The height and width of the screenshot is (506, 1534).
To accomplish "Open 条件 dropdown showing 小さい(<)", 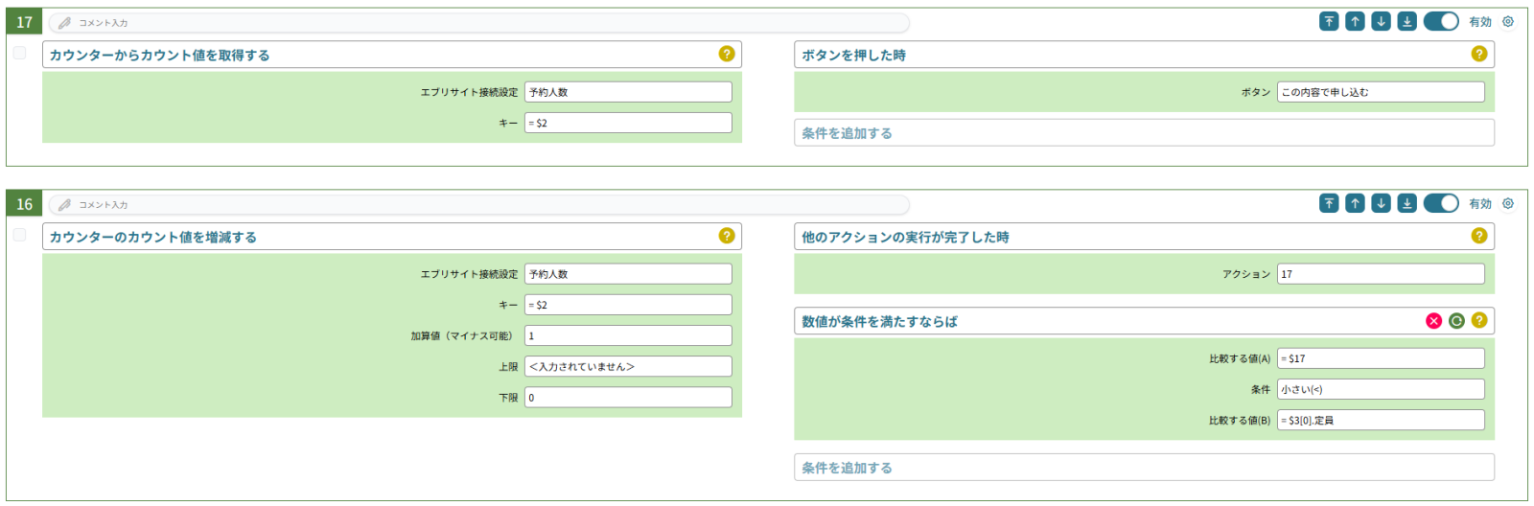I will click(x=1380, y=389).
